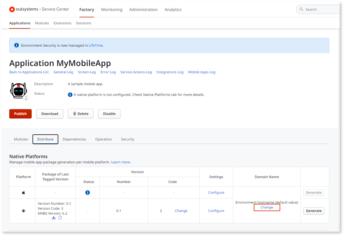Screen dimensions: 344x236
Task: Open Configure settings for iOS
Action: 216,193
